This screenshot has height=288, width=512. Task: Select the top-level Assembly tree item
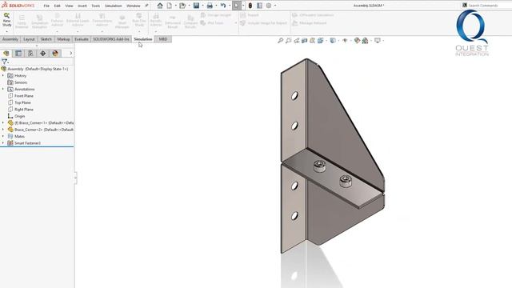click(x=34, y=69)
